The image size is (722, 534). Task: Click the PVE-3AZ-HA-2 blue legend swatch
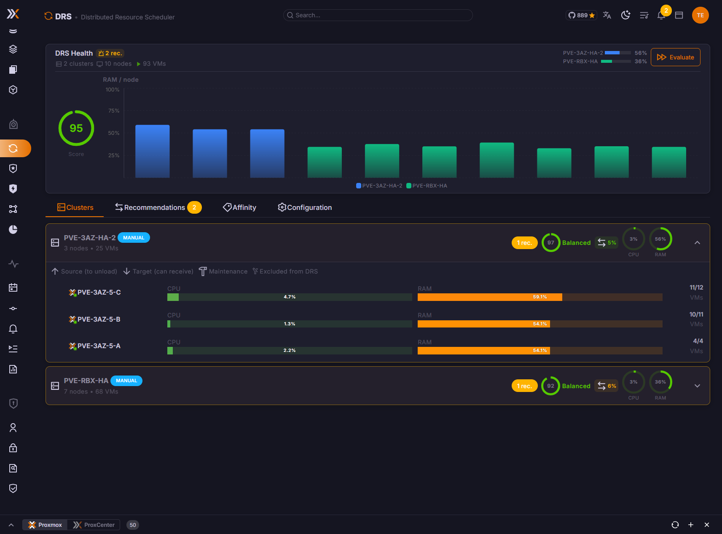pyautogui.click(x=359, y=185)
